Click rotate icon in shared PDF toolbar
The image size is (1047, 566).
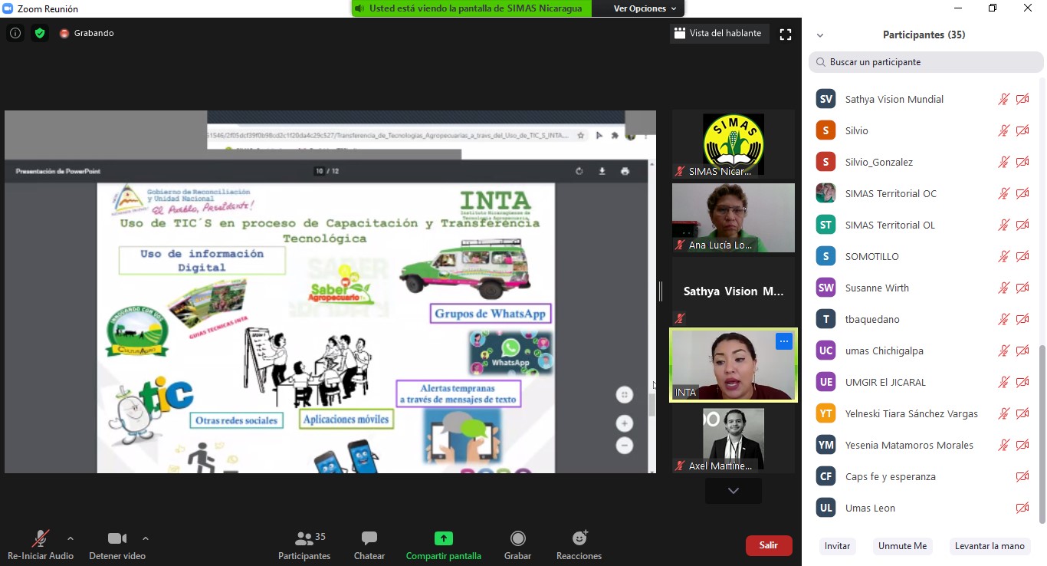[x=579, y=171]
